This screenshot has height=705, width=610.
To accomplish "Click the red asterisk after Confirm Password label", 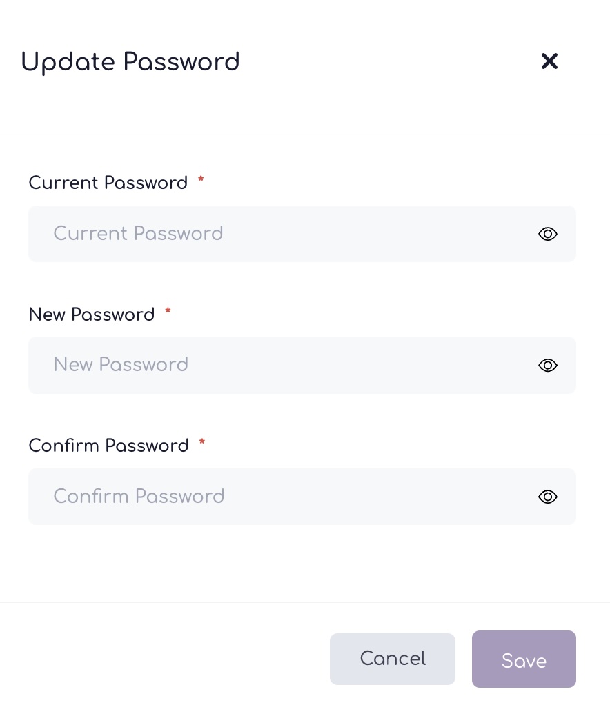I will pyautogui.click(x=202, y=442).
